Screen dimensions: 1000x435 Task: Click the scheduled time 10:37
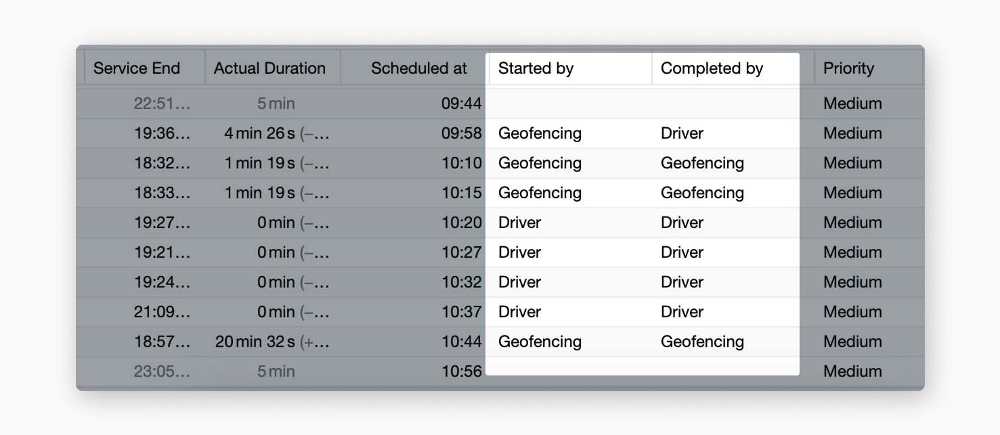[462, 312]
